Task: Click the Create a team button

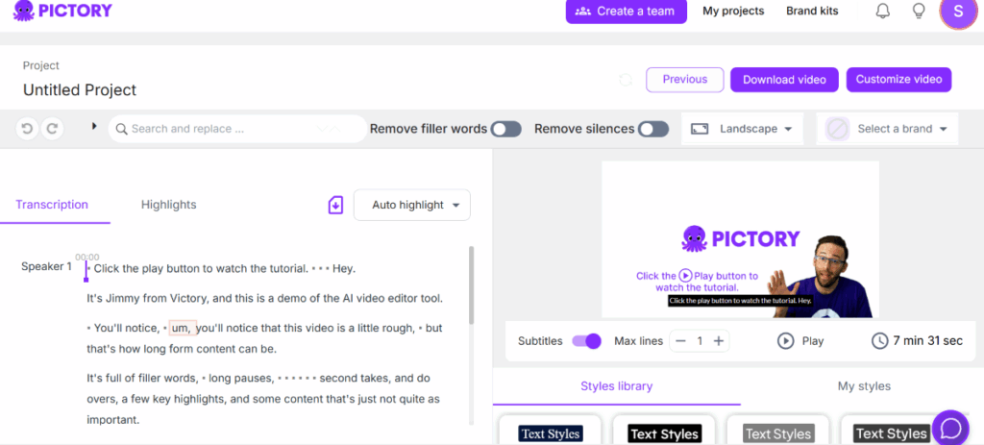Action: 627,12
